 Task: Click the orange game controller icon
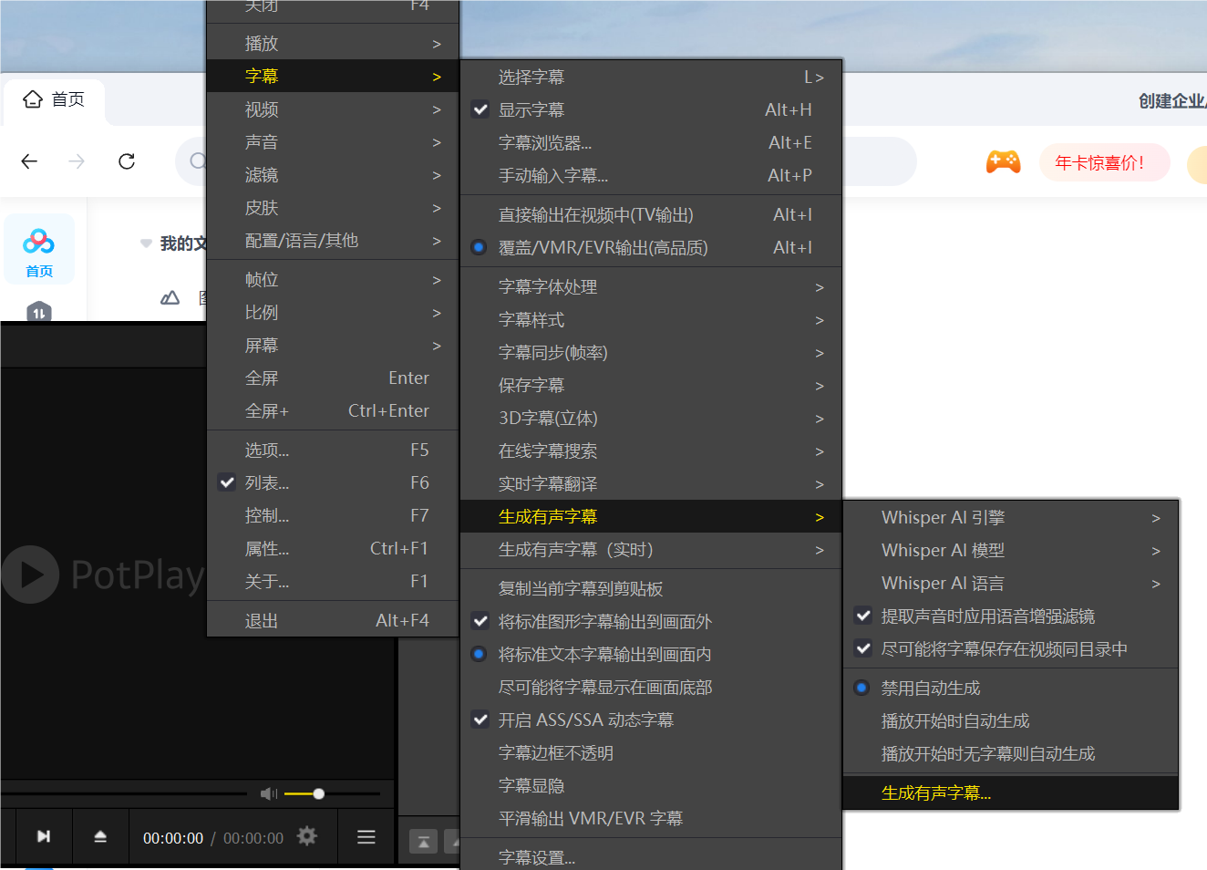click(x=1003, y=162)
